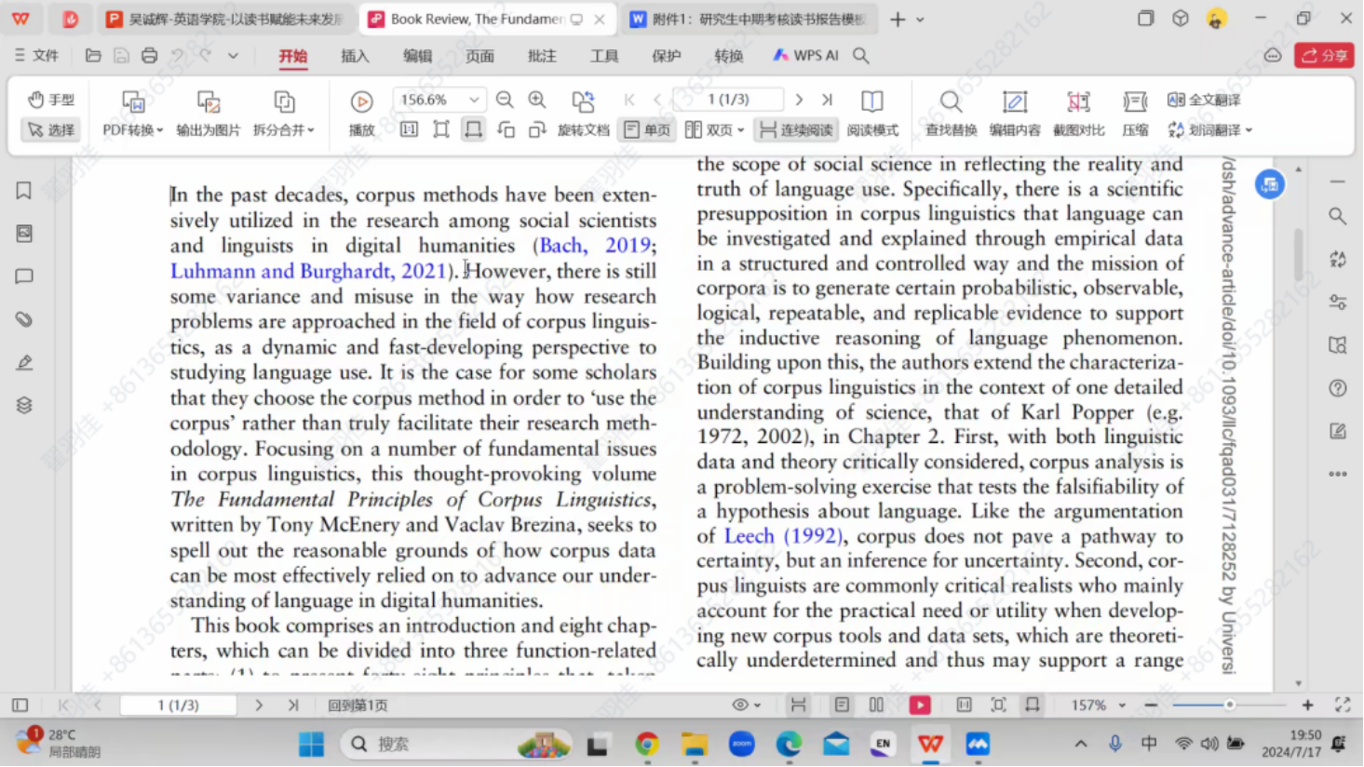
Task: Click the 播放 play slideshow icon
Action: click(361, 102)
